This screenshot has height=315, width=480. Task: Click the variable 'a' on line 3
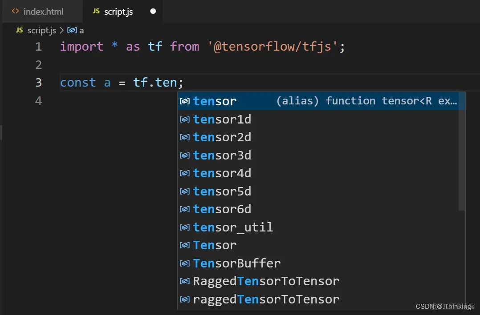coord(107,83)
